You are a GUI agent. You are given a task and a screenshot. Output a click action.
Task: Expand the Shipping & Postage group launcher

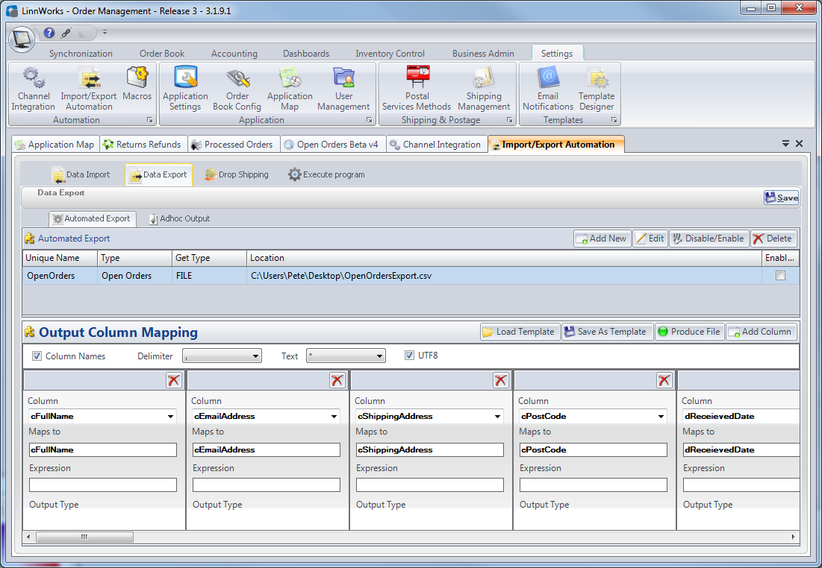(510, 120)
